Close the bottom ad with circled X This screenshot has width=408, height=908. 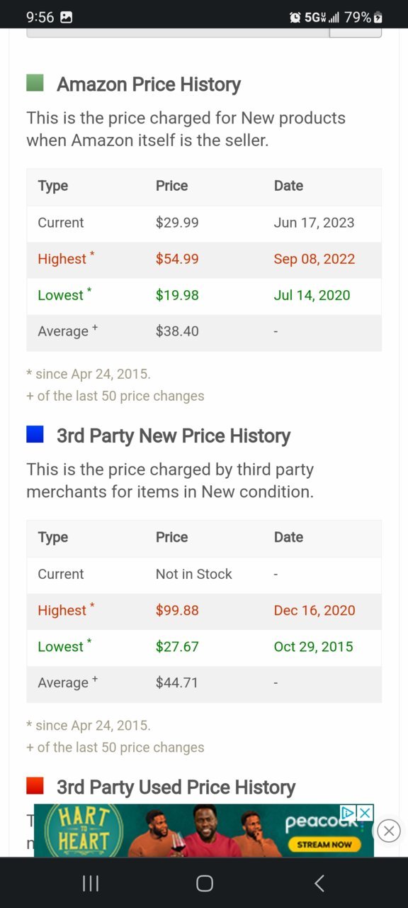388,831
